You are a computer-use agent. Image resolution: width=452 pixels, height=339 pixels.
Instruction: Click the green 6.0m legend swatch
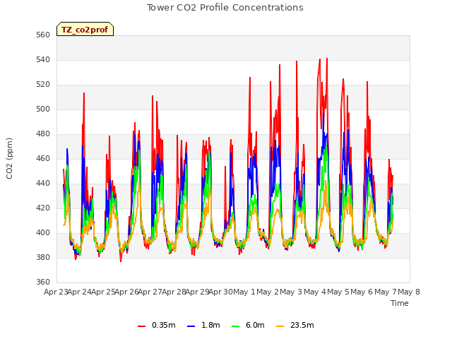[235, 326]
